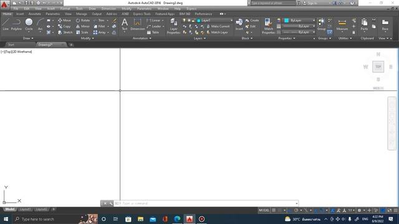Click Create block button
The image size is (399, 224).
click(252, 21)
